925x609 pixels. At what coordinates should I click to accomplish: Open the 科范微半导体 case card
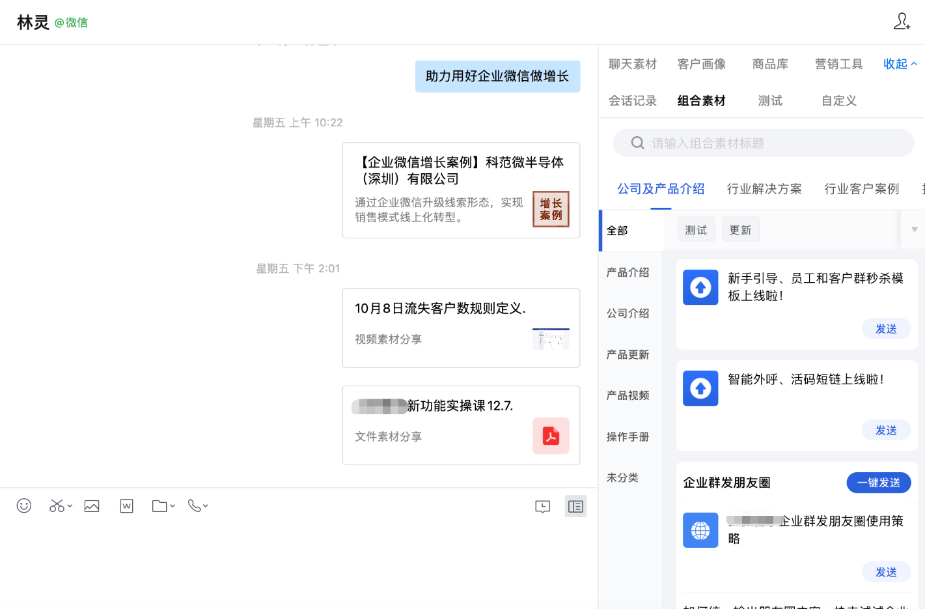[461, 190]
